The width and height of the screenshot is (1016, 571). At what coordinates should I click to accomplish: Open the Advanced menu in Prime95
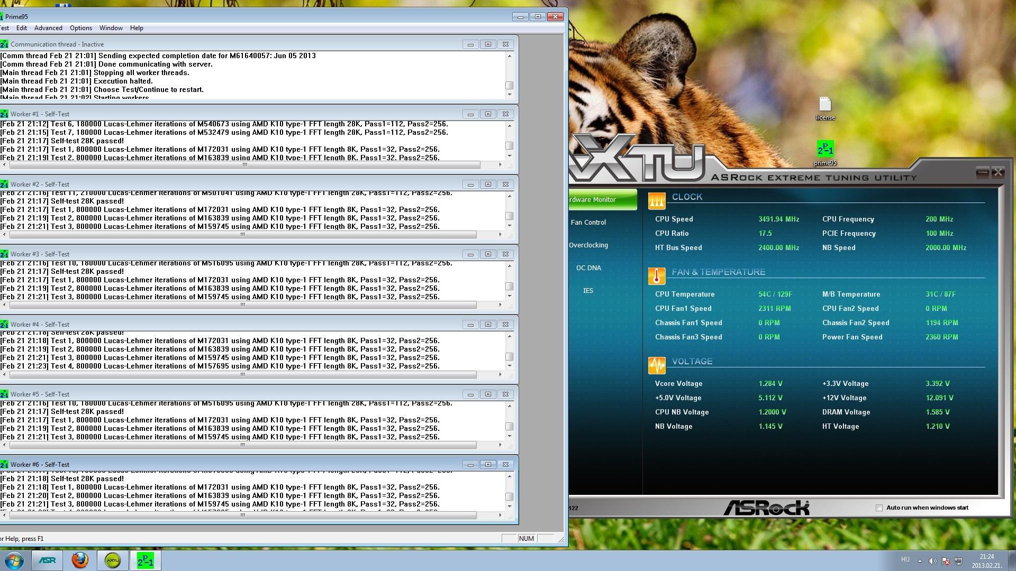[x=48, y=28]
